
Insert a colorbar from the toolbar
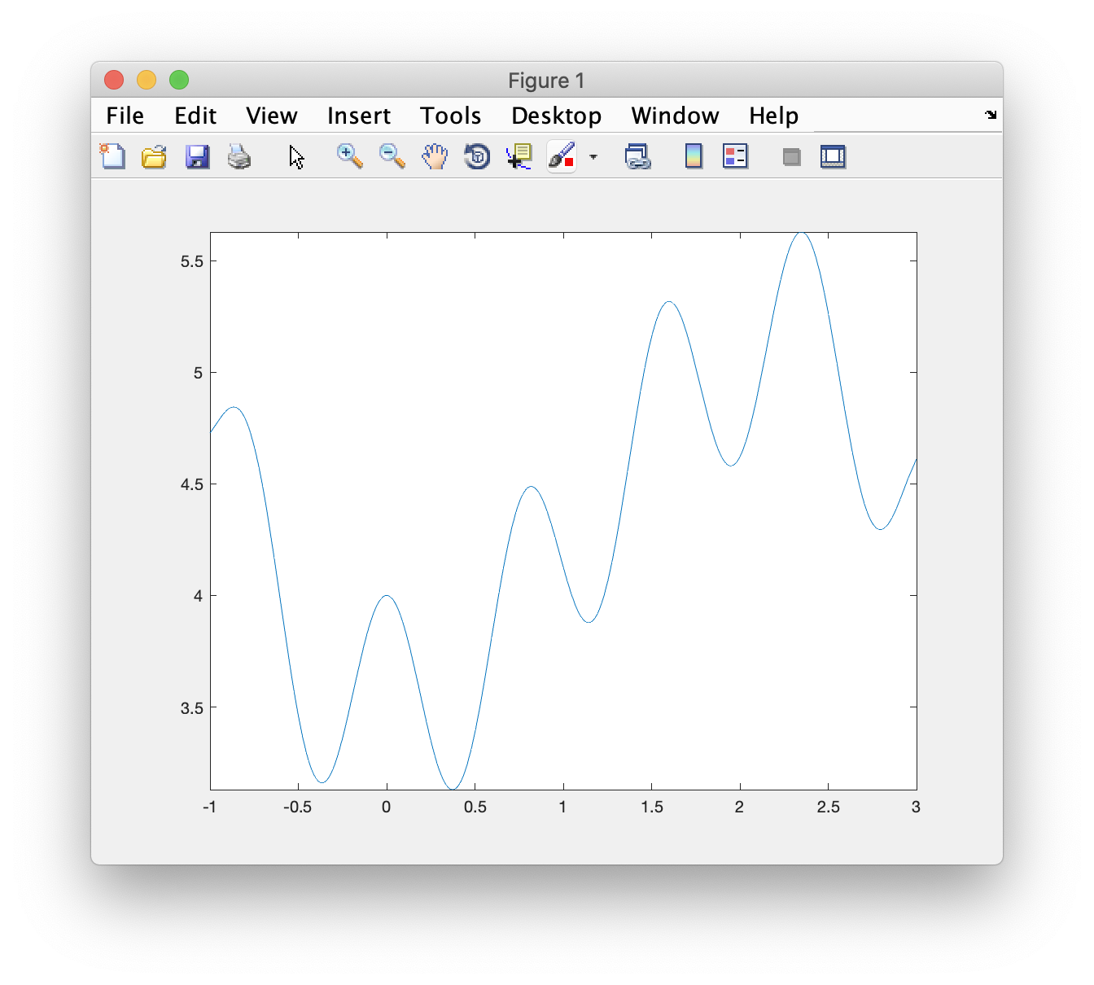(x=694, y=156)
